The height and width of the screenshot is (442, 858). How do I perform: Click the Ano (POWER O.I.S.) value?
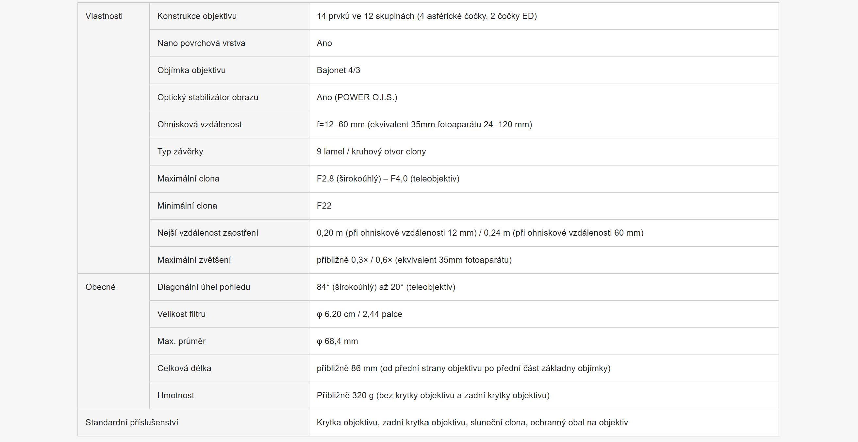(357, 97)
